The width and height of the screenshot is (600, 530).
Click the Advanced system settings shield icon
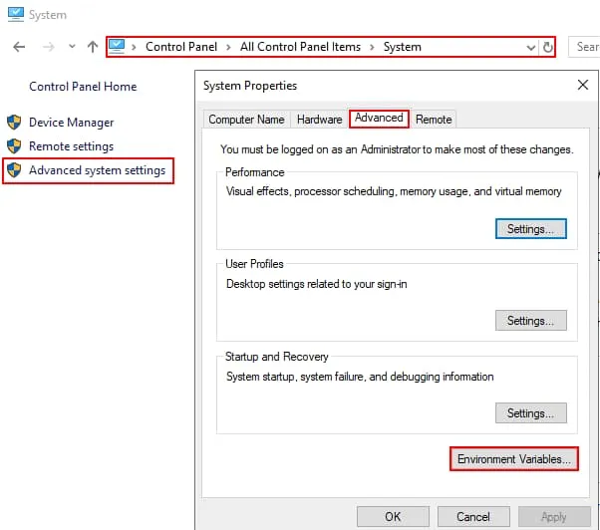coord(14,170)
